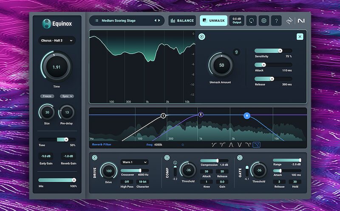The width and height of the screenshot is (340, 211).
Task: Click the Reverb Filter label
Action: [102, 145]
